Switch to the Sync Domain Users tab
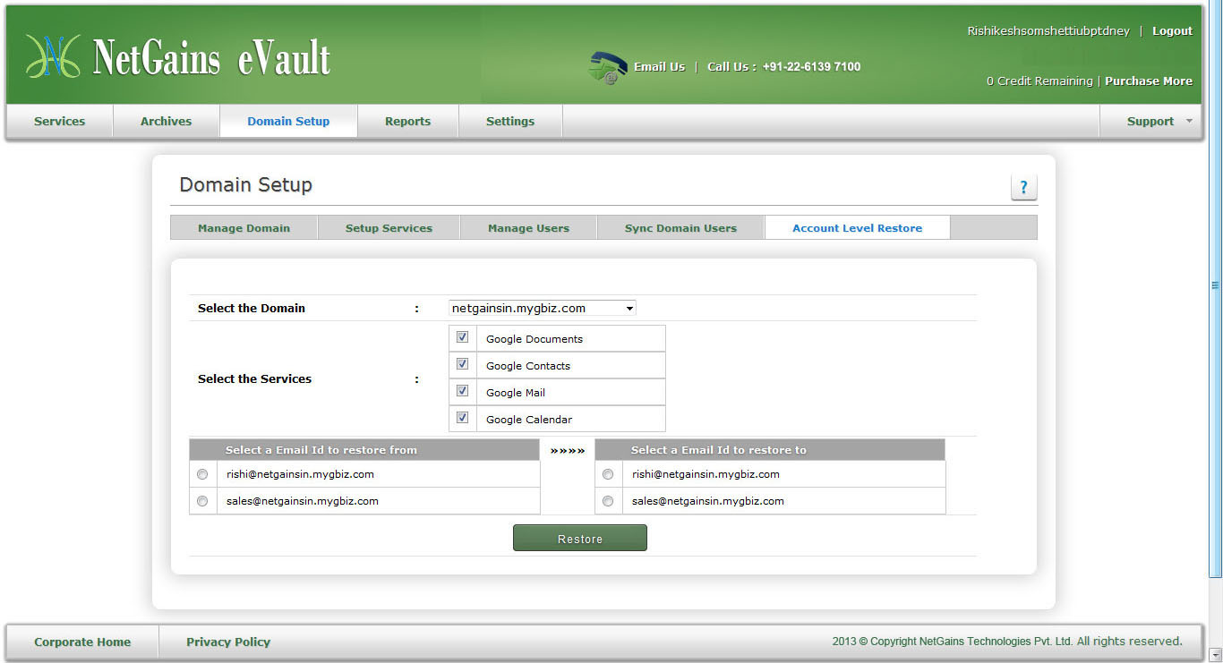Viewport: 1223px width, 663px height. tap(680, 228)
